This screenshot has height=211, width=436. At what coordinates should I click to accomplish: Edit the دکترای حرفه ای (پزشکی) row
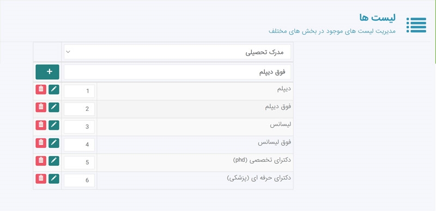click(x=54, y=178)
